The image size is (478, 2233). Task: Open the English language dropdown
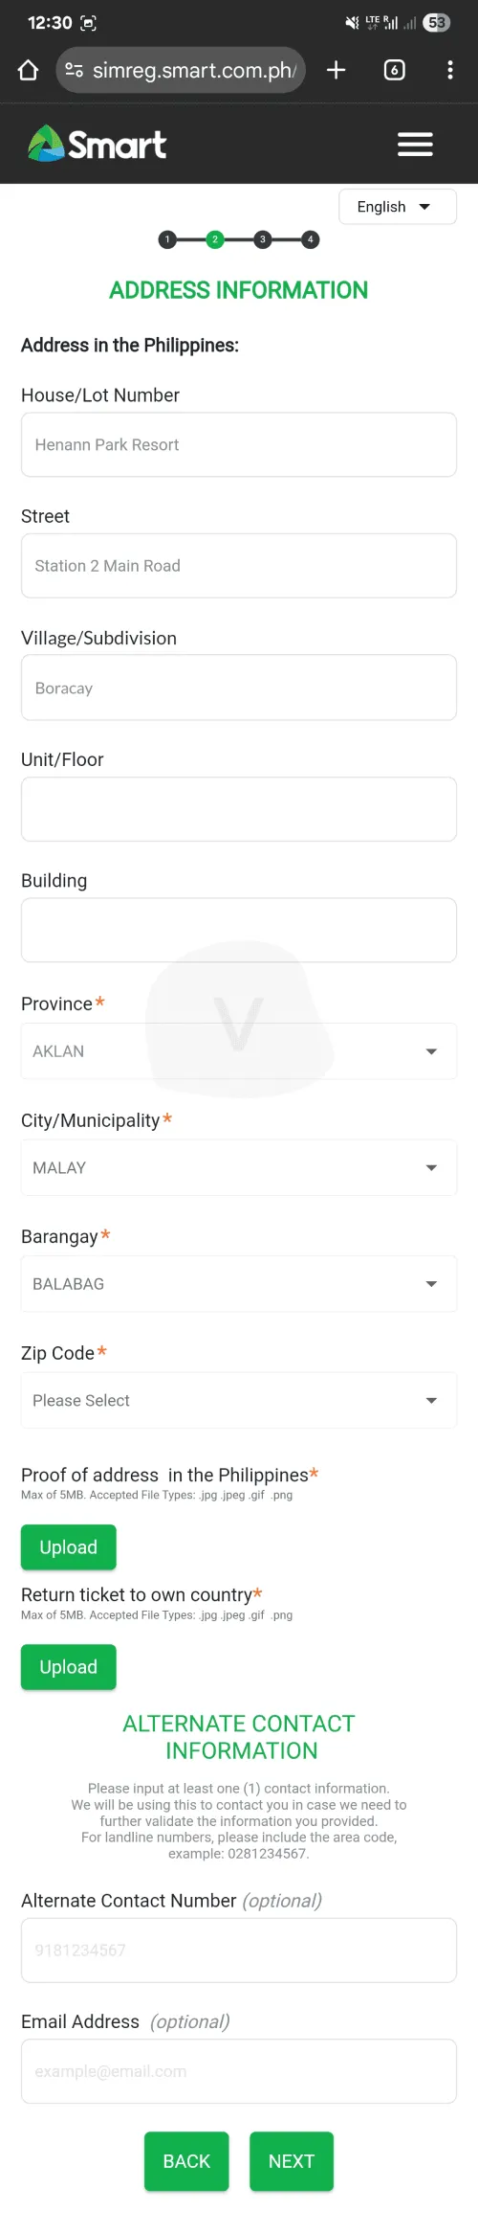(398, 207)
